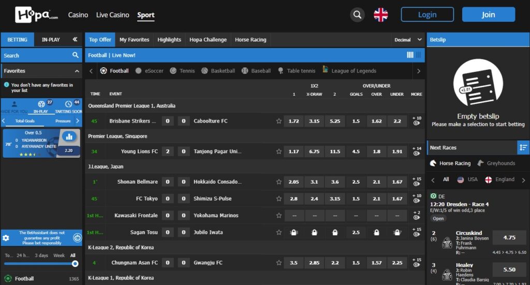Favorite the Young Lions FC match star
Image resolution: width=530 pixels, height=285 pixels.
[x=278, y=151]
